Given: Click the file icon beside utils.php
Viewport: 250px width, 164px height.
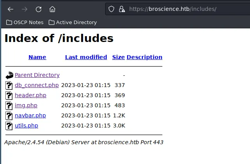Looking at the screenshot, I should 9,126.
